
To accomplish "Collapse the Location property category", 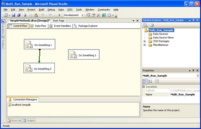I will point(144,87).
